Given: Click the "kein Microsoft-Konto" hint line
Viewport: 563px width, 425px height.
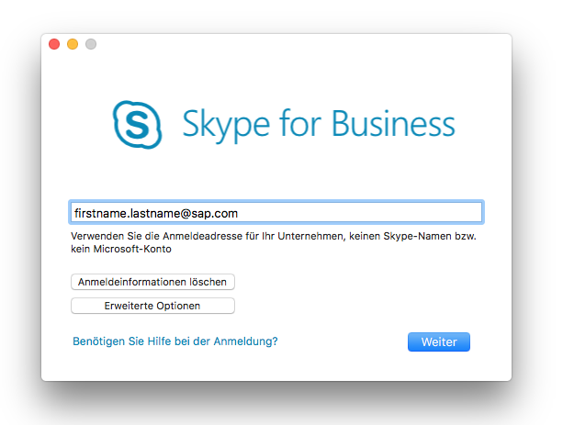Looking at the screenshot, I should click(121, 249).
